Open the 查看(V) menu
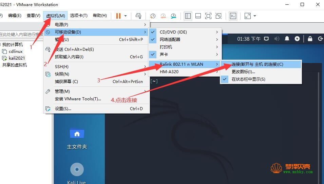The height and width of the screenshot is (184, 324). click(x=34, y=16)
